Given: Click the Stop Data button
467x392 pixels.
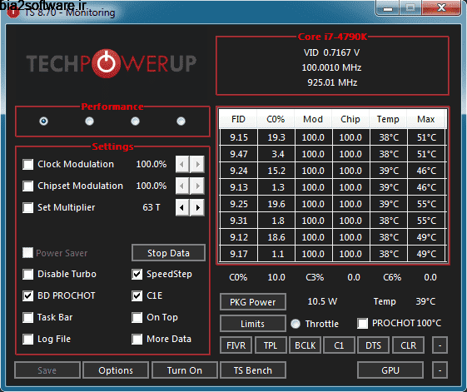Looking at the screenshot, I should coord(169,253).
